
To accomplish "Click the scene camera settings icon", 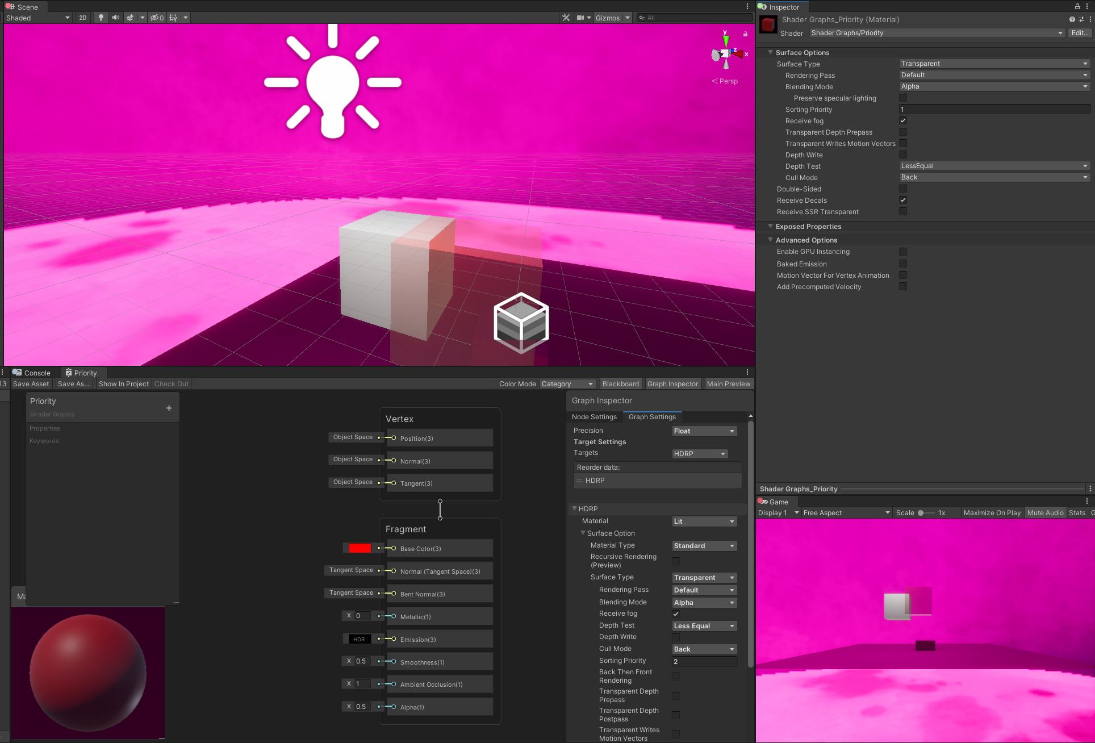I will tap(580, 18).
